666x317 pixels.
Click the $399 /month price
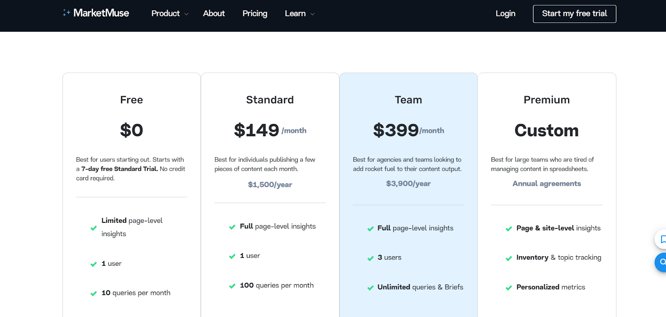[x=408, y=130]
